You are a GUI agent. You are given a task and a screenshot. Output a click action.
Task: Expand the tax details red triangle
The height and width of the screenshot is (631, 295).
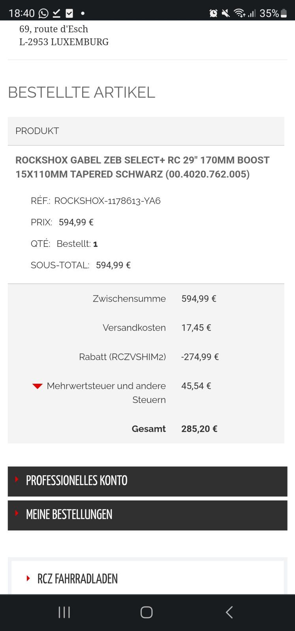pyautogui.click(x=38, y=386)
